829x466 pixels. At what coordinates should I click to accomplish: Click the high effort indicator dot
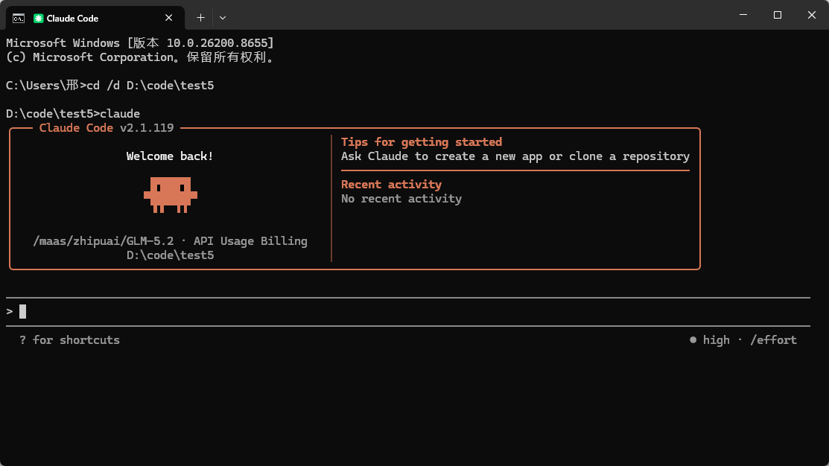click(693, 339)
